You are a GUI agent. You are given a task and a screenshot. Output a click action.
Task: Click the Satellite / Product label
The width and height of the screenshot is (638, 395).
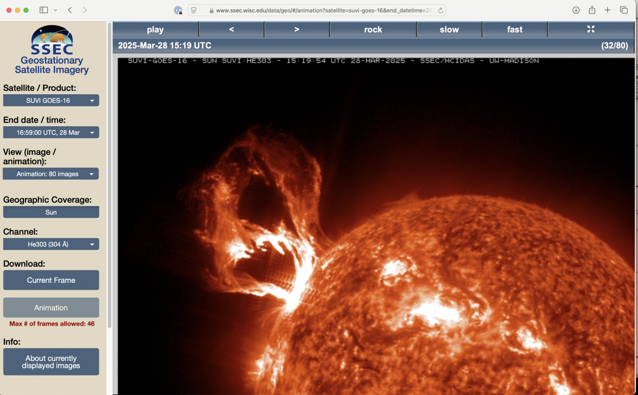pos(40,88)
